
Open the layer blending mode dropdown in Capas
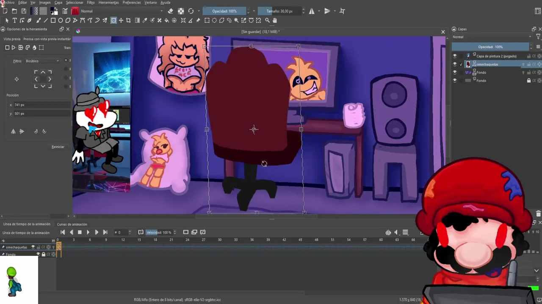(x=492, y=37)
